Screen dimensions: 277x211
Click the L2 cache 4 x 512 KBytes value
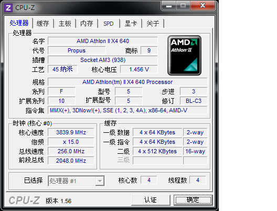pyautogui.click(x=157, y=151)
